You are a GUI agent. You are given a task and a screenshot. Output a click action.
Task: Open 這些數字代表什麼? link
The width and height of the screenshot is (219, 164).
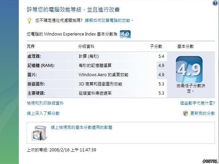pos(197,103)
